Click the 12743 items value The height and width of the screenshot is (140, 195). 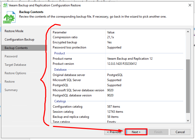[x=115, y=112]
